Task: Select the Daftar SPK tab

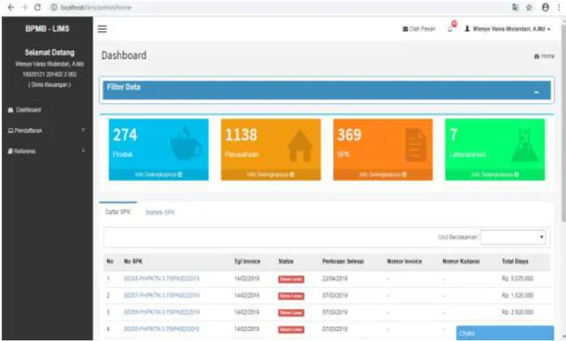Action: tap(117, 211)
